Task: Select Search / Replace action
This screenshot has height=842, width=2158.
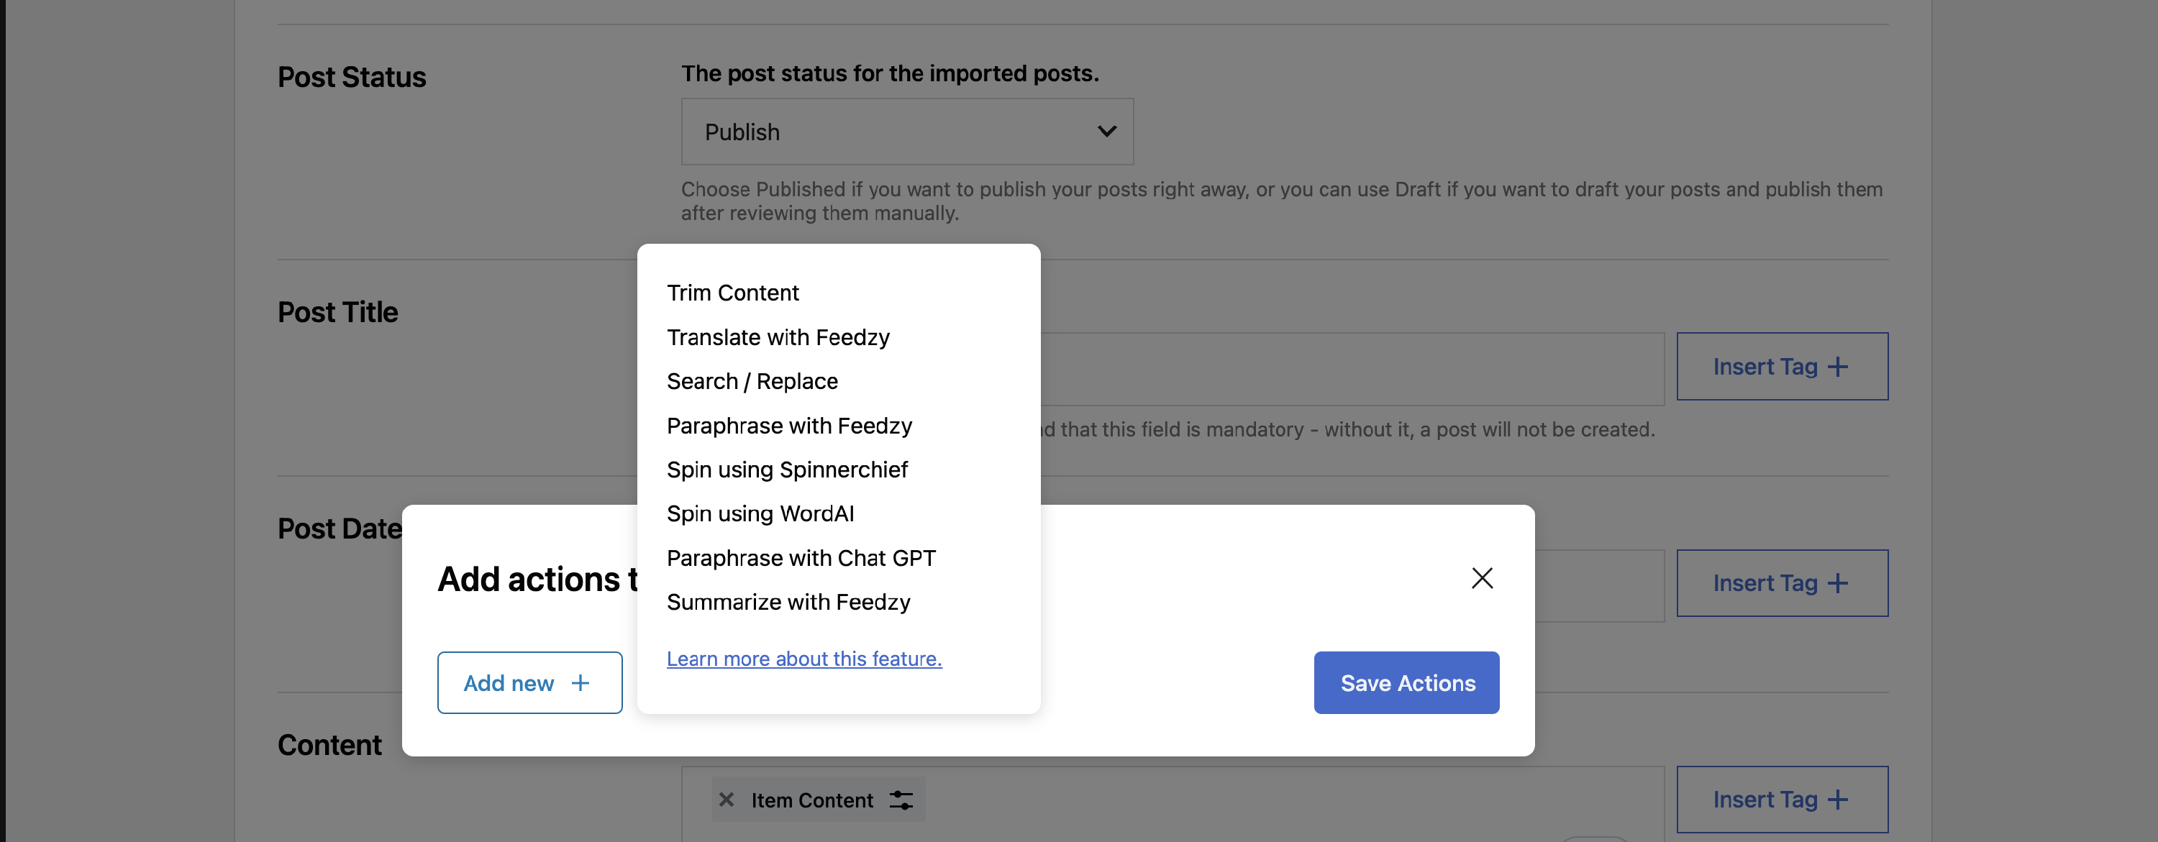Action: tap(752, 381)
